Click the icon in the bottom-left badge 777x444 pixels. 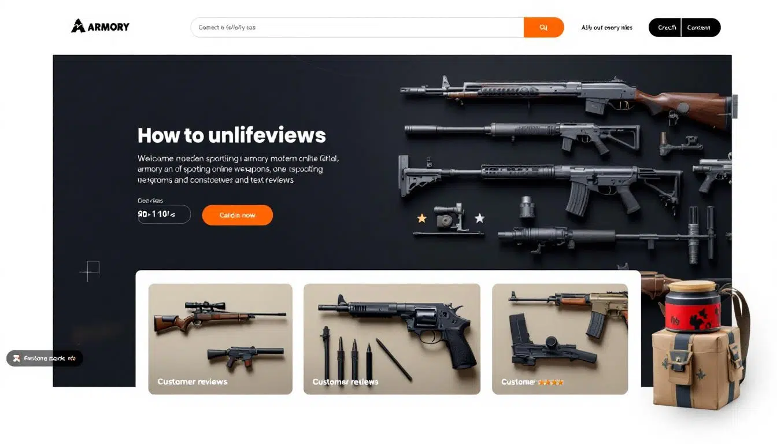click(17, 358)
